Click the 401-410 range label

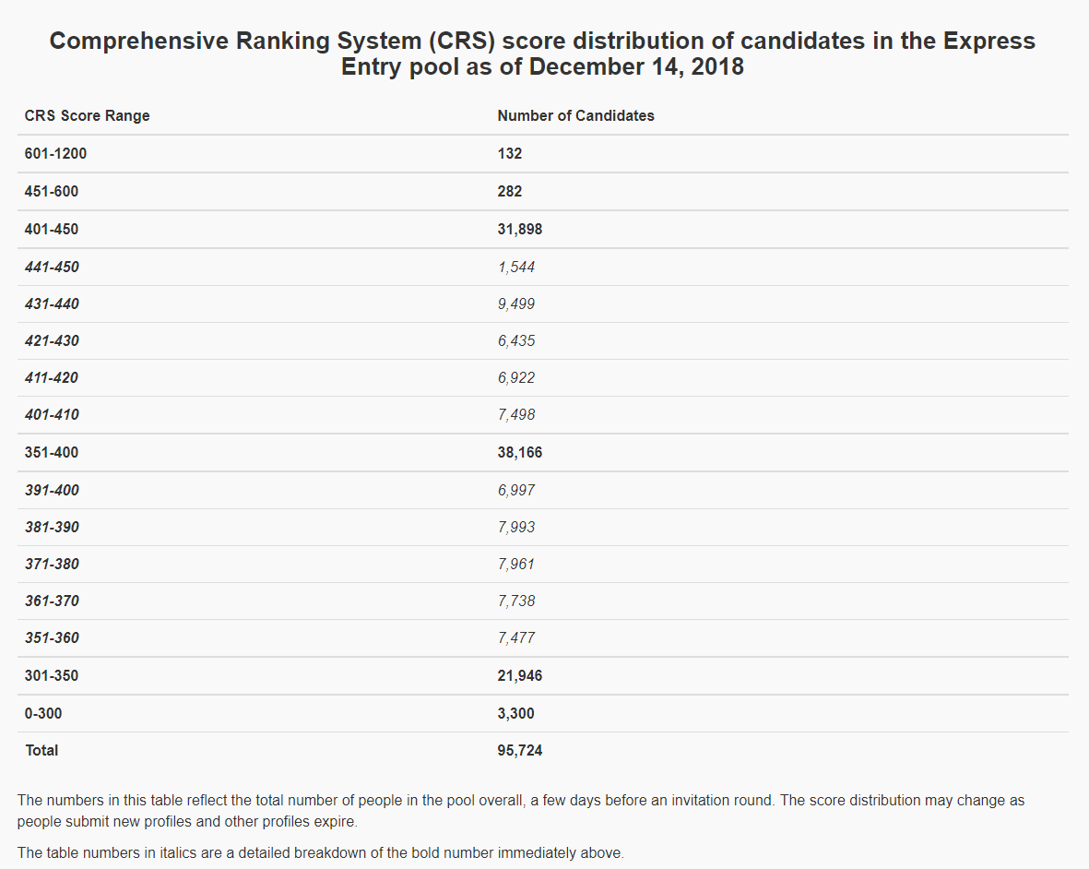[x=52, y=415]
